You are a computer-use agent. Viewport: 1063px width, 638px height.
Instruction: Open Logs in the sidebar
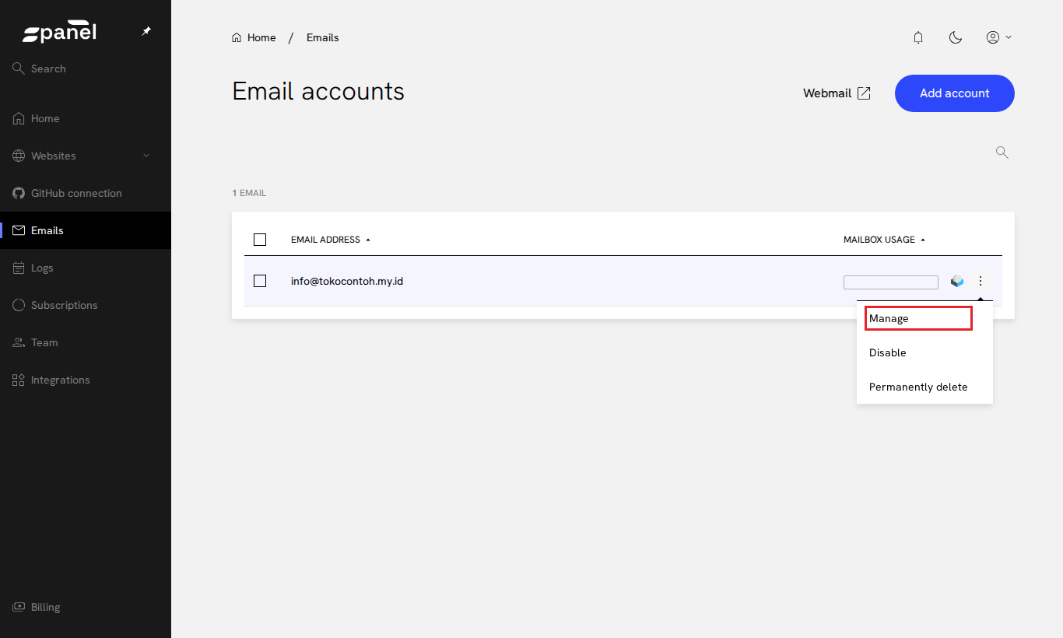click(x=86, y=268)
